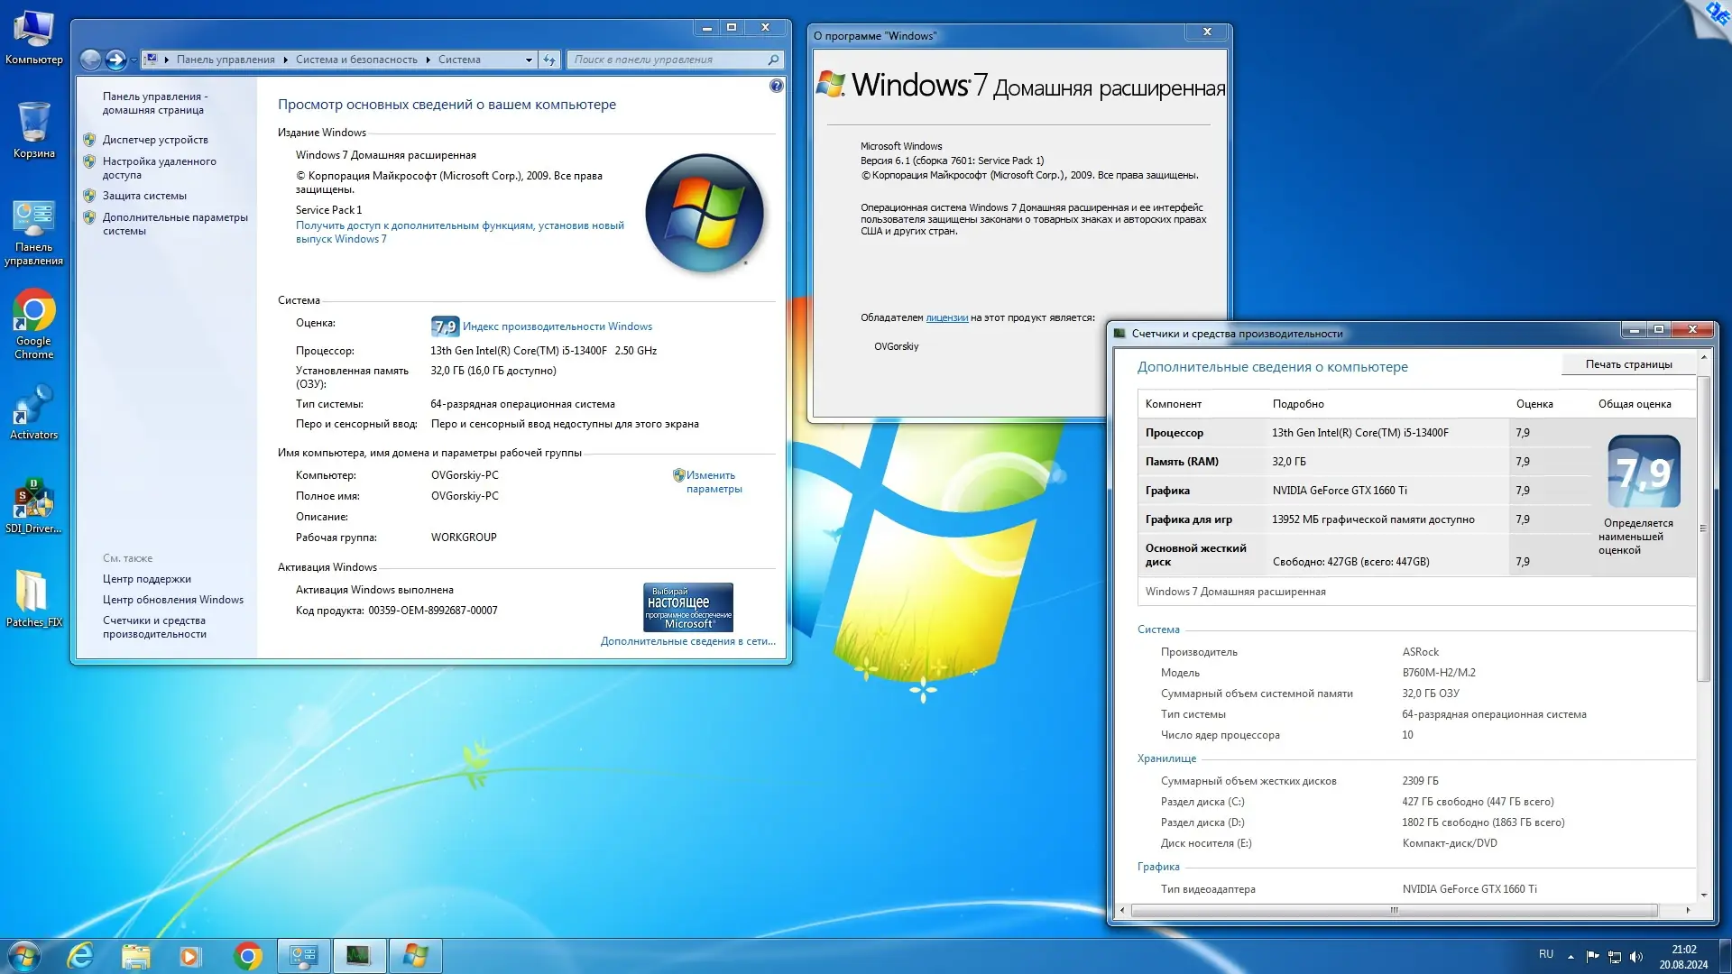Show hidden tray icons arrow

(1571, 957)
